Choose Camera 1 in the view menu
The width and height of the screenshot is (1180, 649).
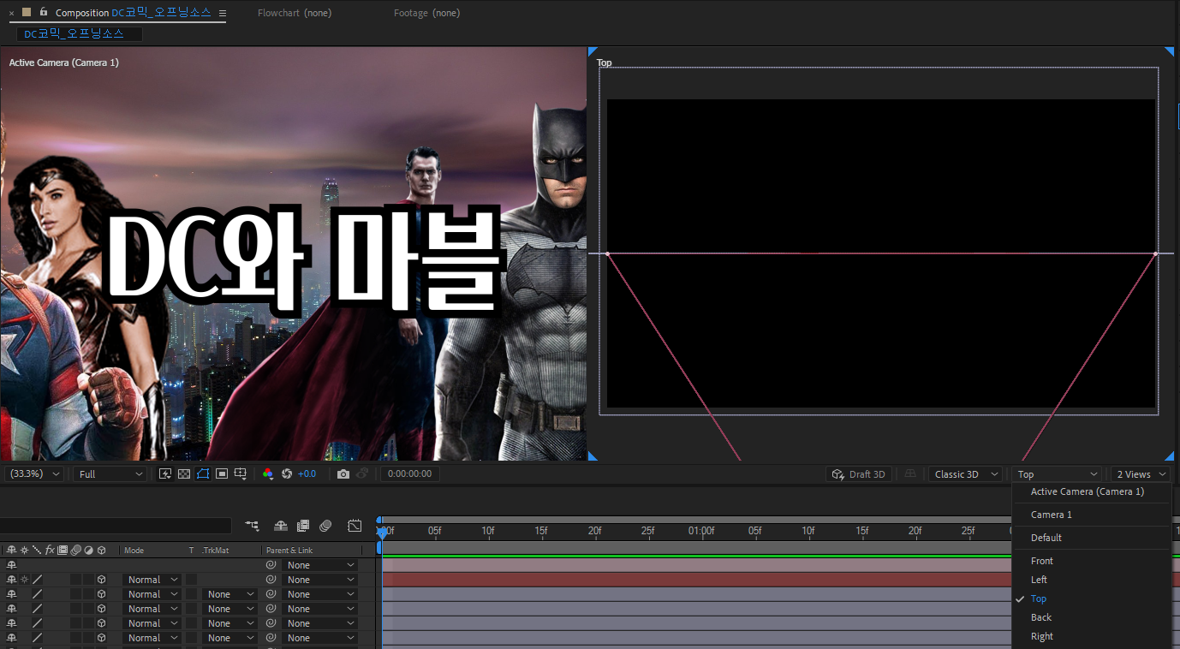click(1051, 515)
